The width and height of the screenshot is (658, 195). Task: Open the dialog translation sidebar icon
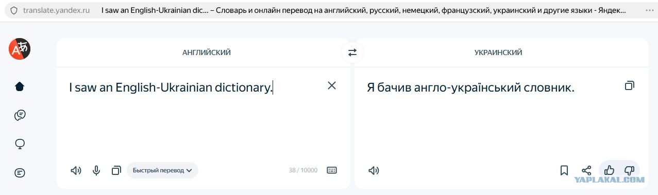(x=20, y=115)
